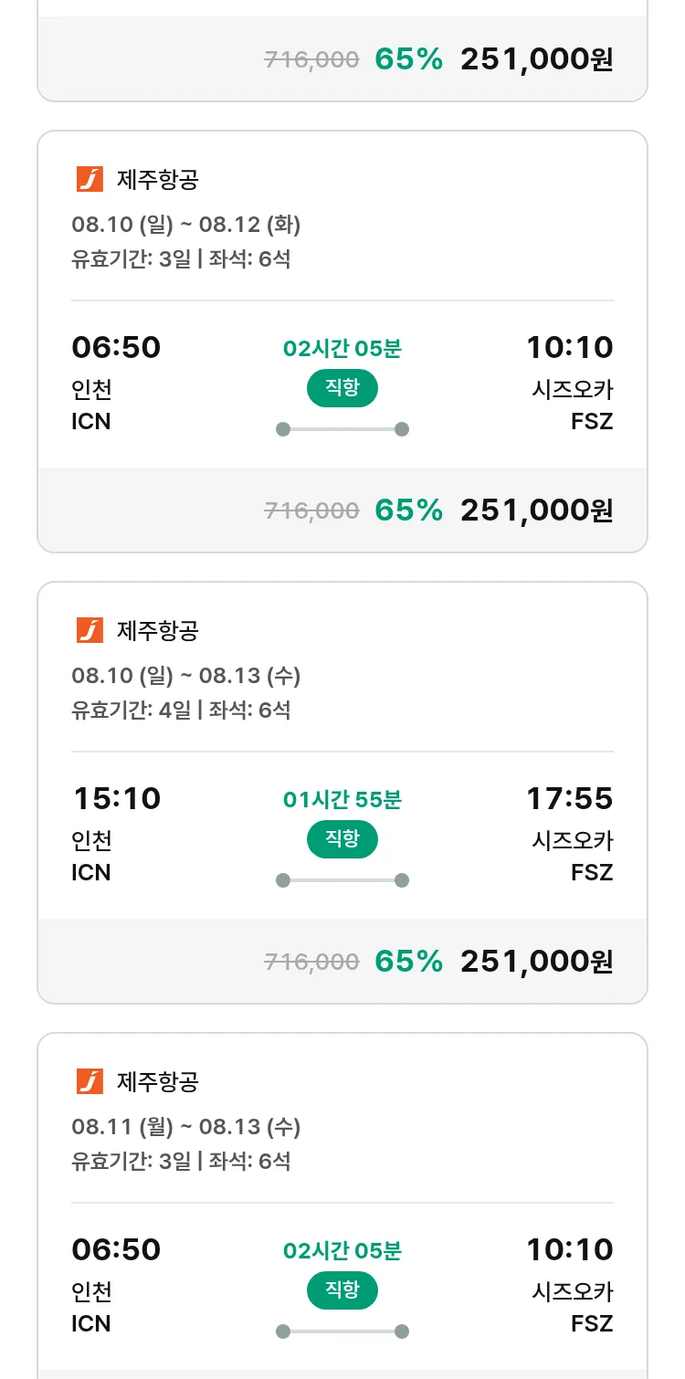The height and width of the screenshot is (1379, 685).
Task: Click the 15:10 departure time
Action: (116, 799)
